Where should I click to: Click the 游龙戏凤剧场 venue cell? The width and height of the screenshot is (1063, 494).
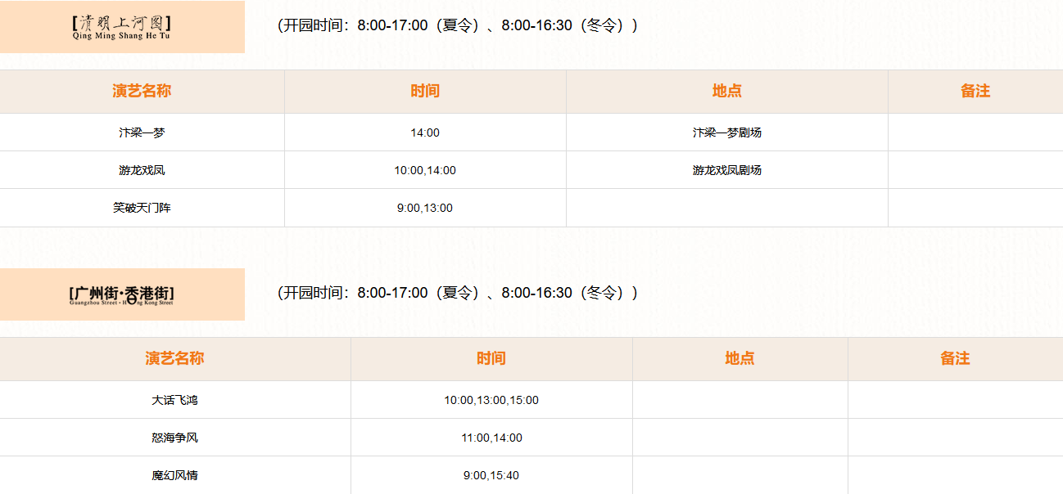click(726, 170)
